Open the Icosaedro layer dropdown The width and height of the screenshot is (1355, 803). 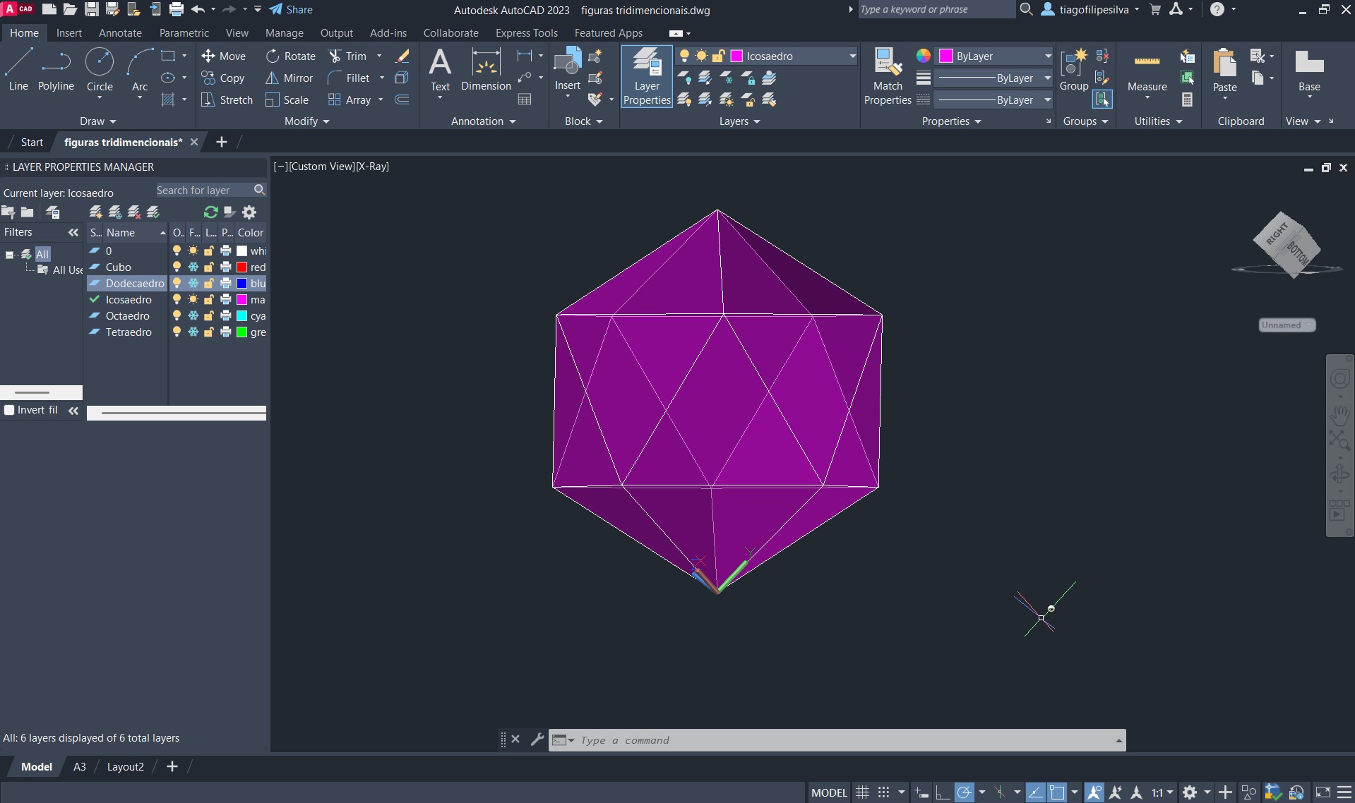coord(852,56)
